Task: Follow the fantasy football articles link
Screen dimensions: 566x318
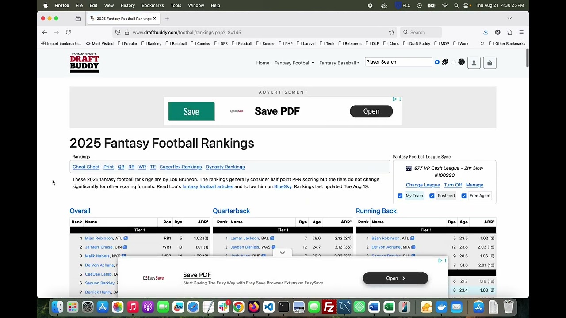Action: pos(207,186)
